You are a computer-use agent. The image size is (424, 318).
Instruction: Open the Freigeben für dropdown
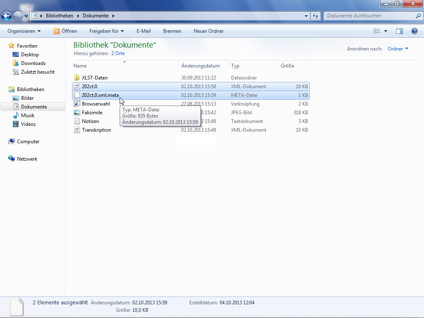click(106, 31)
